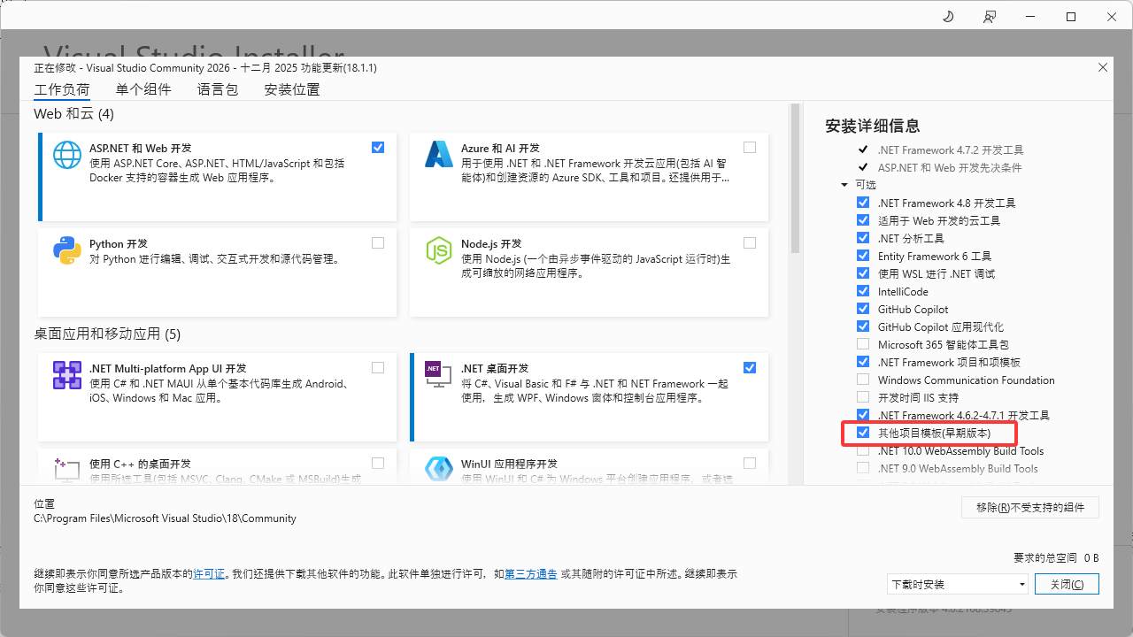Check the Windows Communication Foundation option
This screenshot has width=1133, height=637.
tap(863, 380)
